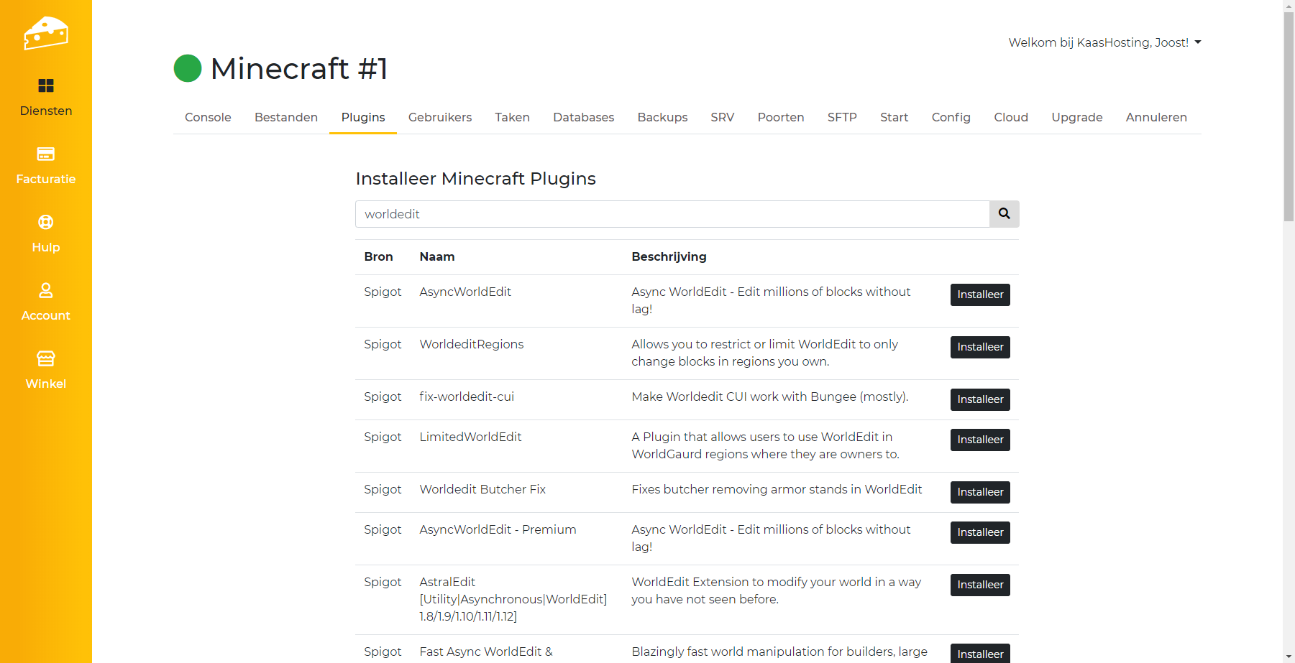Viewport: 1295px width, 663px height.
Task: Install the LimitedWorldEdit plugin
Action: [979, 440]
